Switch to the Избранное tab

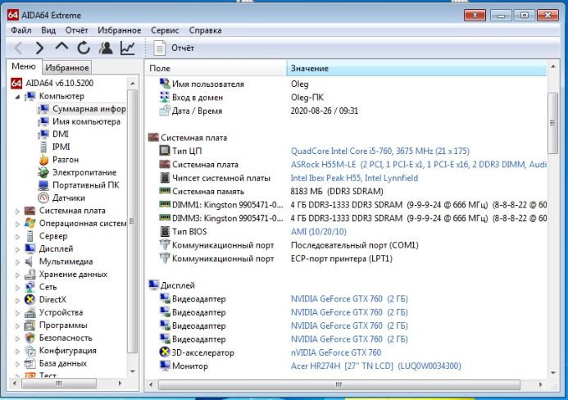[x=66, y=68]
